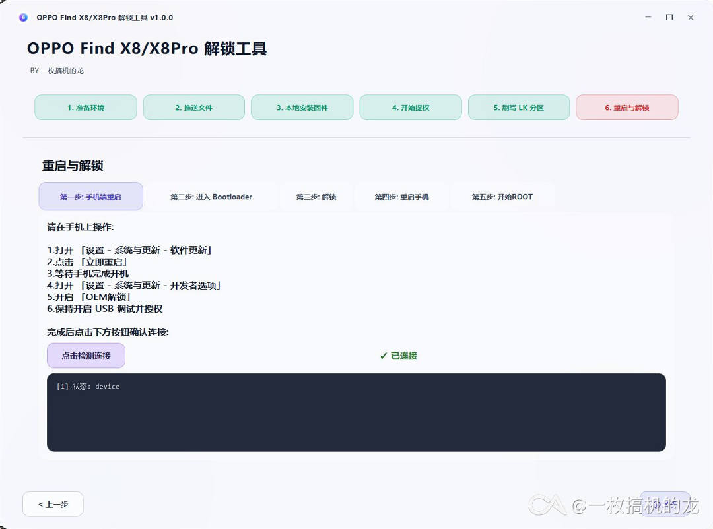
Task: Go back with the 上一步 button
Action: tap(53, 505)
